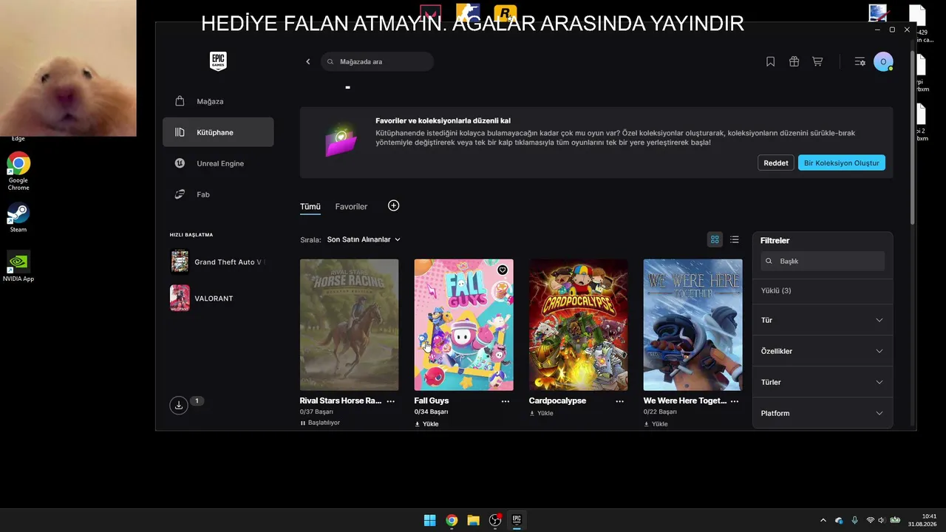Image resolution: width=946 pixels, height=532 pixels.
Task: Open the shopping cart
Action: (x=817, y=62)
